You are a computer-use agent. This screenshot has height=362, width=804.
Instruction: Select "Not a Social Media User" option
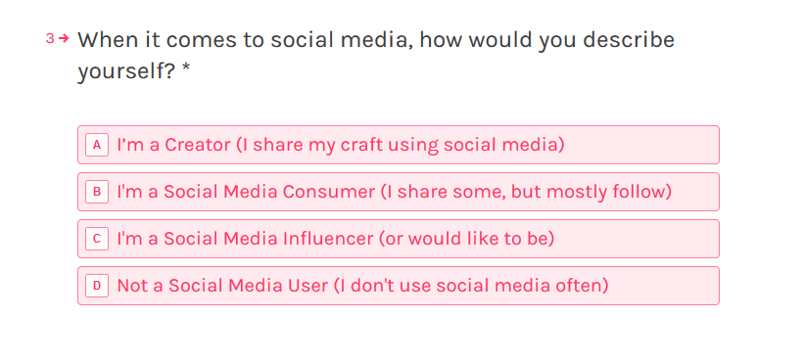tap(399, 286)
